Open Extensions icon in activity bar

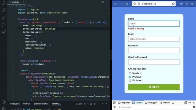[4, 32]
